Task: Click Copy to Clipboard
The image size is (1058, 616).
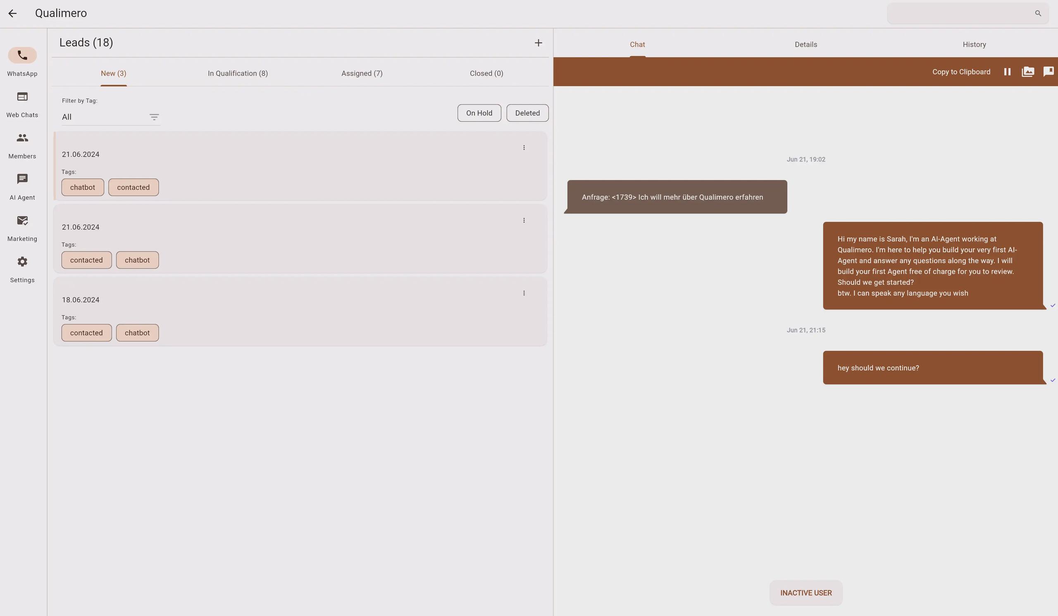Action: [x=961, y=72]
